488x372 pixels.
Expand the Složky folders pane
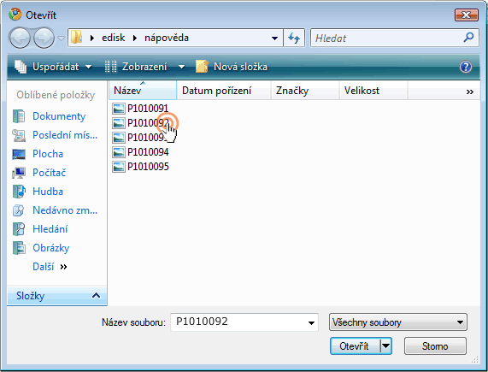tap(57, 296)
